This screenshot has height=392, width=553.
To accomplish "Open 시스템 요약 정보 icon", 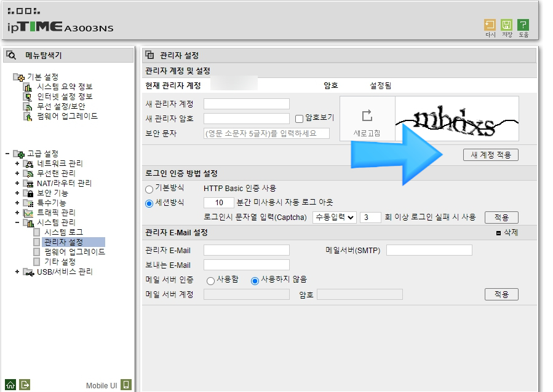I will point(28,87).
